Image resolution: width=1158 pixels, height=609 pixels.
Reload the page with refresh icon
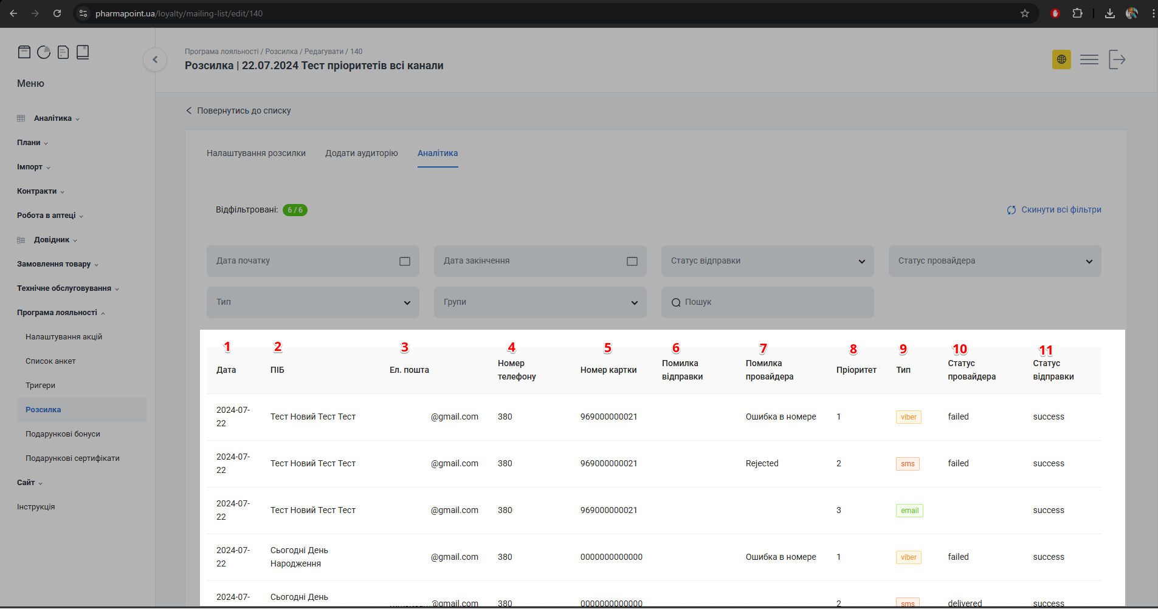pos(57,13)
